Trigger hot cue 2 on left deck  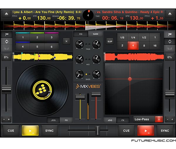pos(37,37)
